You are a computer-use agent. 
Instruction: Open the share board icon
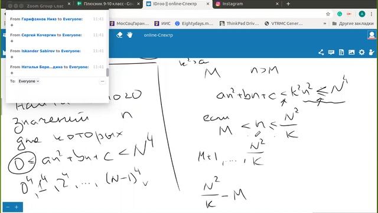[x=321, y=52]
